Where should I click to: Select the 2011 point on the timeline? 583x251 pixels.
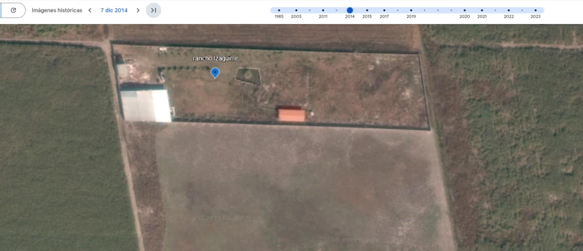323,10
